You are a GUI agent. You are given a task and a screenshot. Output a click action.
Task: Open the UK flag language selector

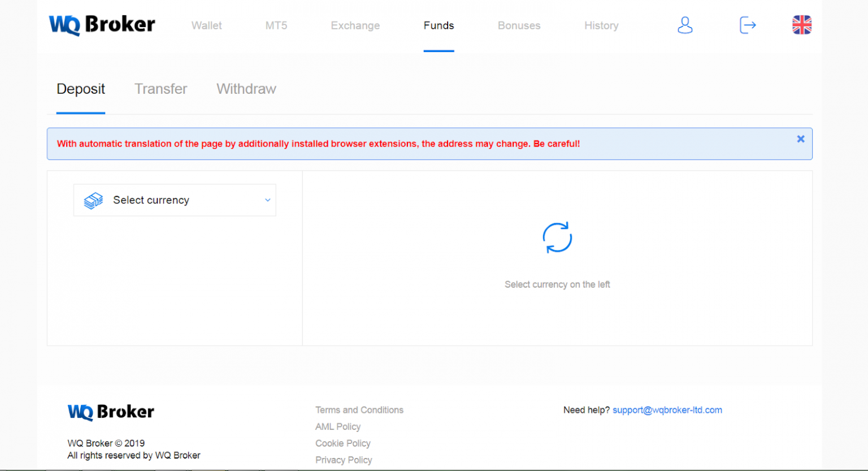coord(802,25)
